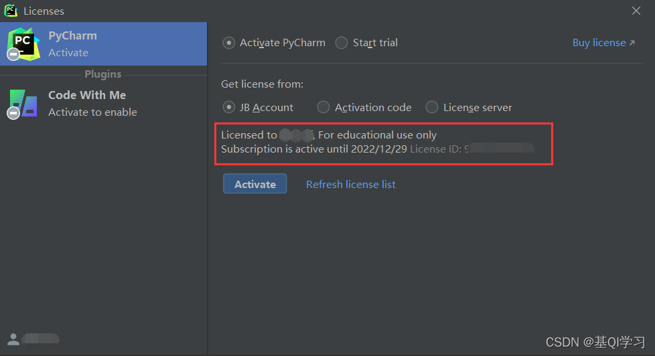Click the user account avatar icon
Screen dimensions: 655x356
coord(13,339)
